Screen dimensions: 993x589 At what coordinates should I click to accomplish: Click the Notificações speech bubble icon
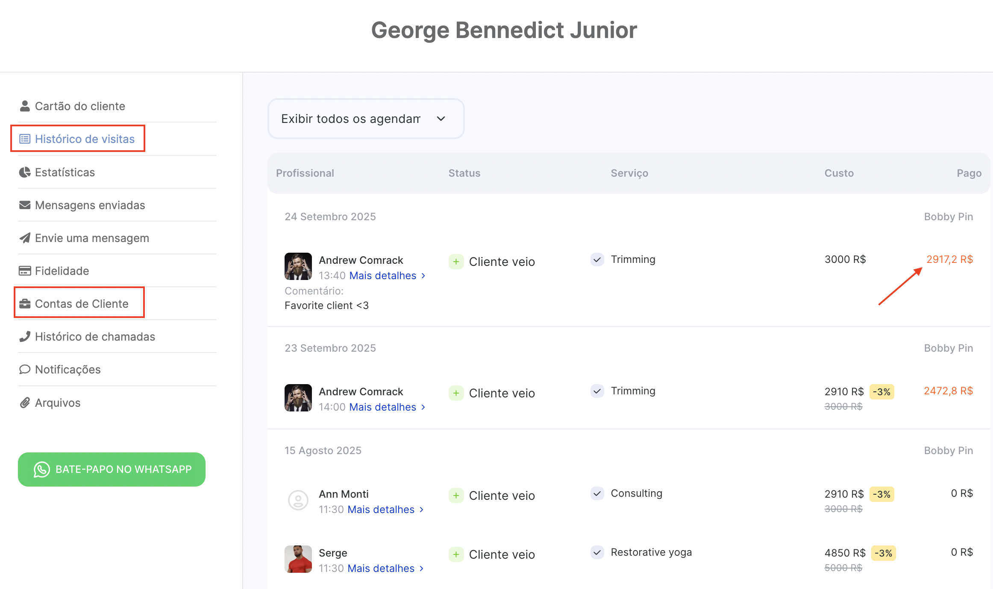point(25,369)
